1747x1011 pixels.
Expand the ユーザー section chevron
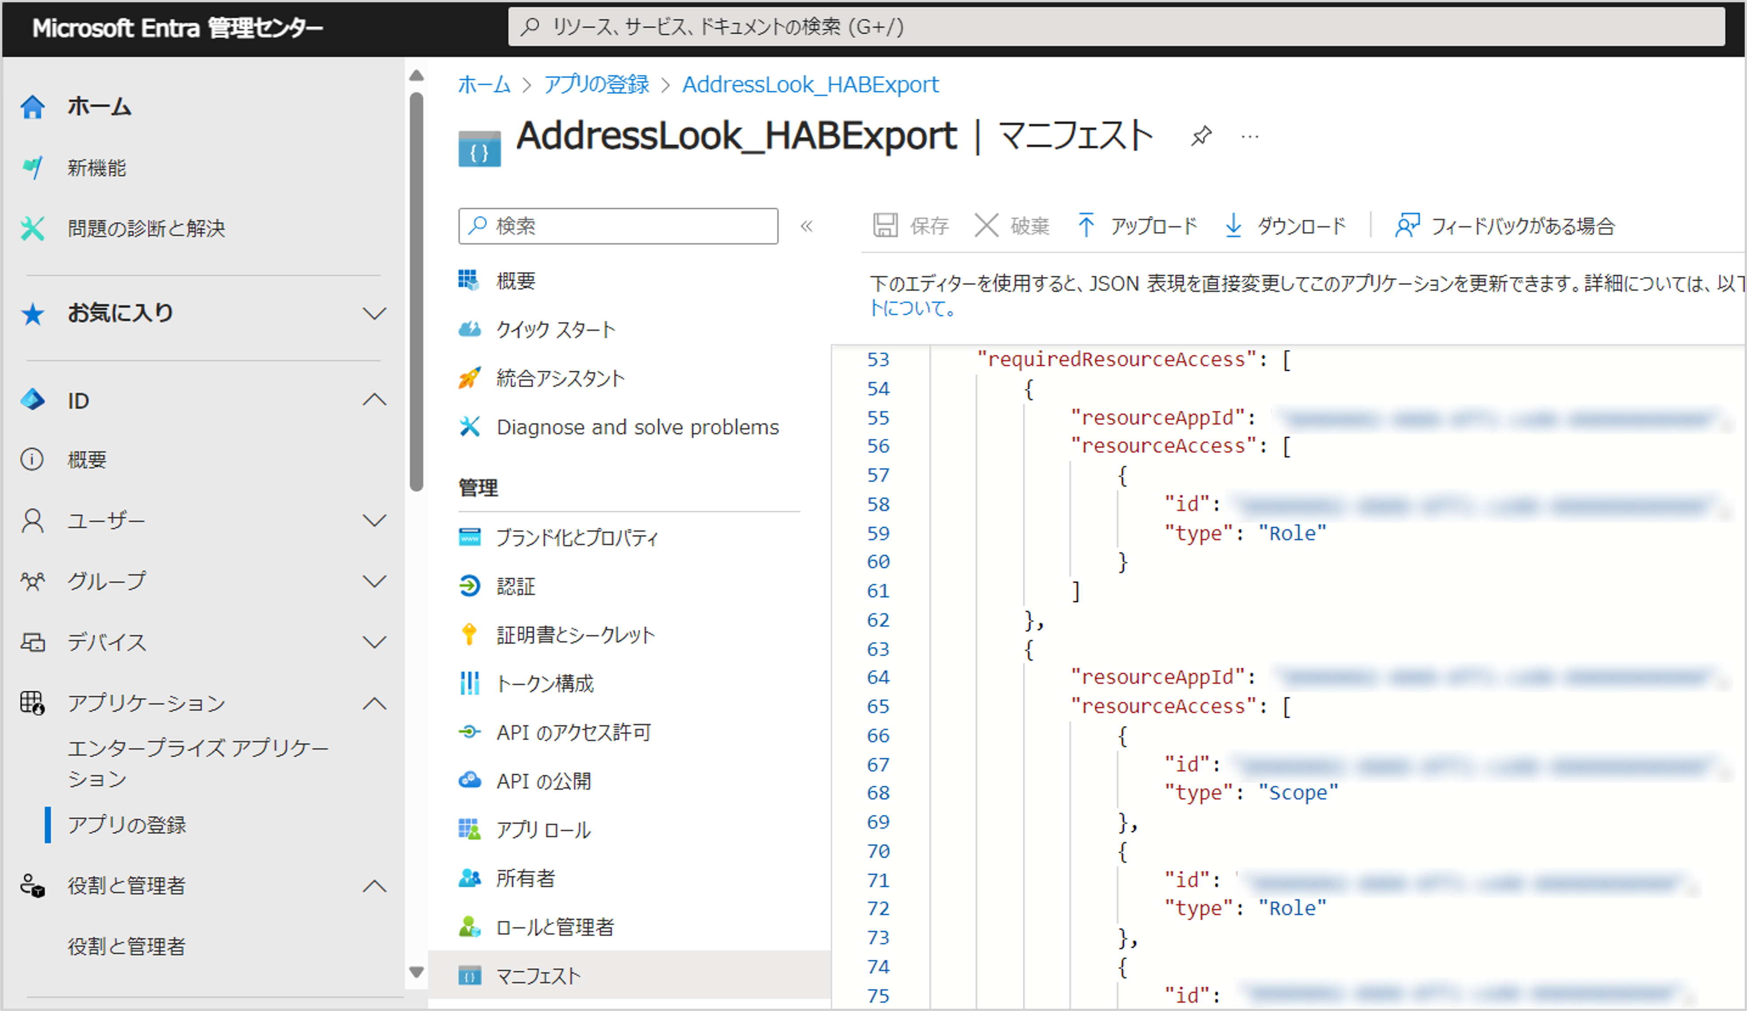point(374,521)
